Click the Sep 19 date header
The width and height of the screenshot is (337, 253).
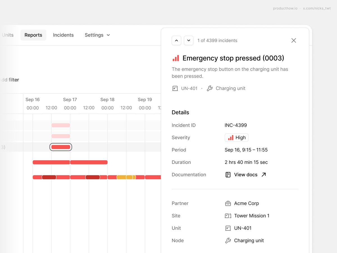pos(145,100)
